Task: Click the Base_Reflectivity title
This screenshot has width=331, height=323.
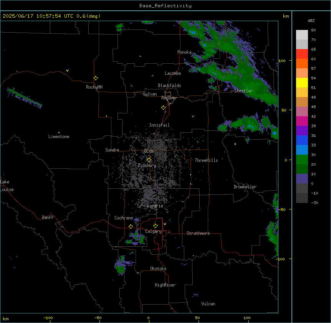Action: (x=165, y=6)
